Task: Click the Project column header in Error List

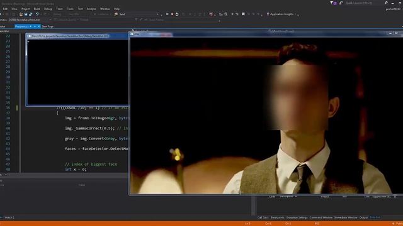Action: [325, 196]
